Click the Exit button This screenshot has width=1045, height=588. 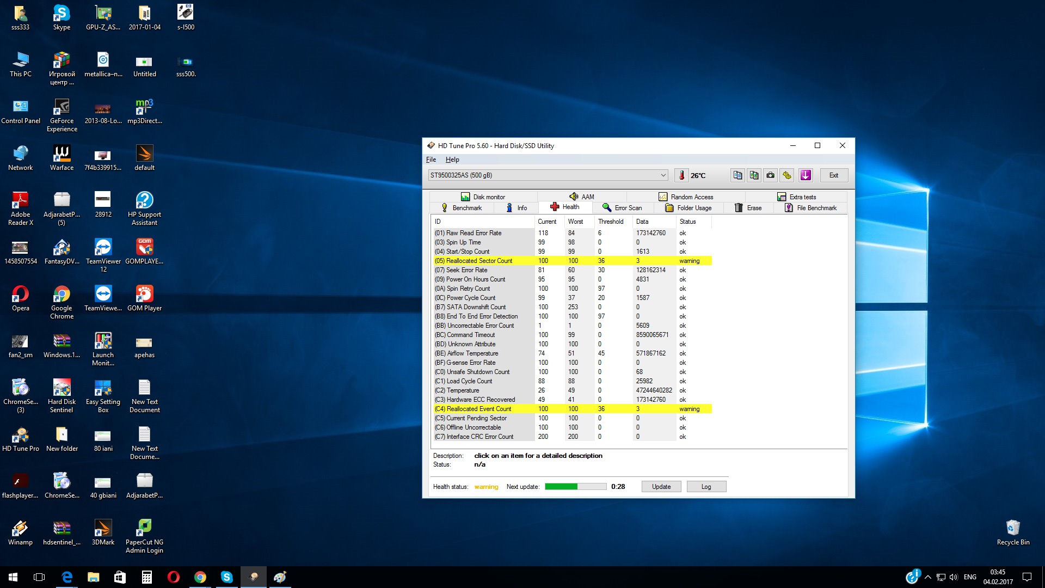pos(833,175)
